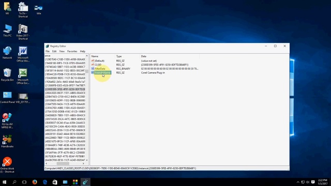Select the FriendlyName registry value
331x186 pixels.
click(x=102, y=72)
